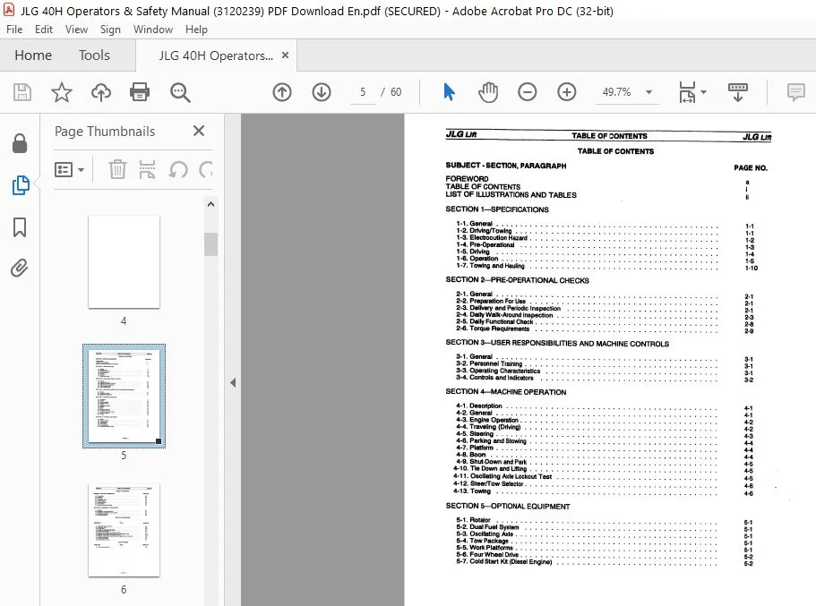Open the Bookmarks panel icon
816x606 pixels.
pyautogui.click(x=20, y=227)
